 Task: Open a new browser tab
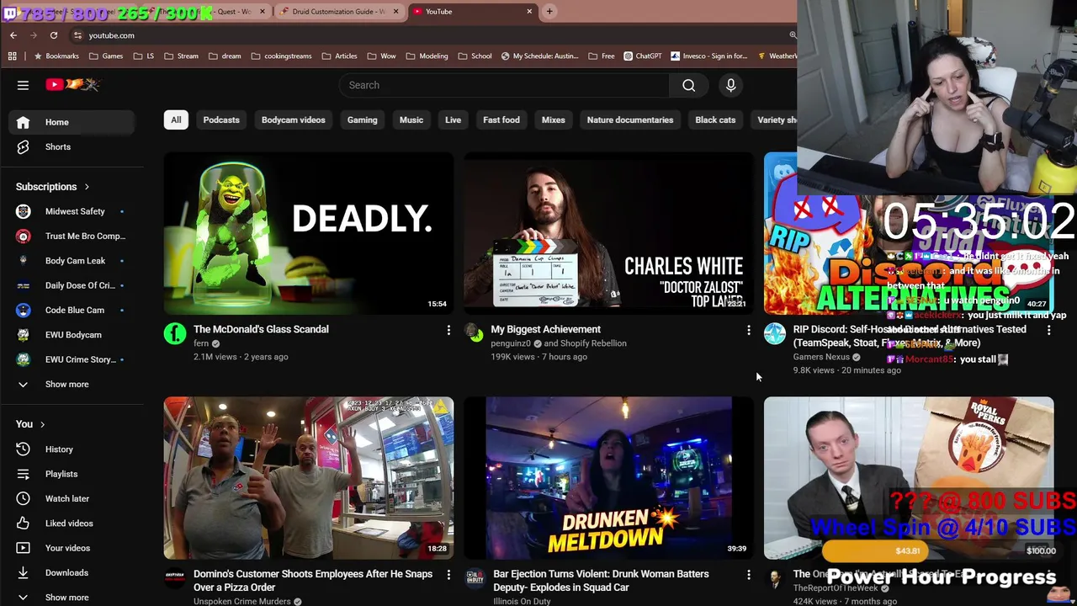[x=549, y=12]
